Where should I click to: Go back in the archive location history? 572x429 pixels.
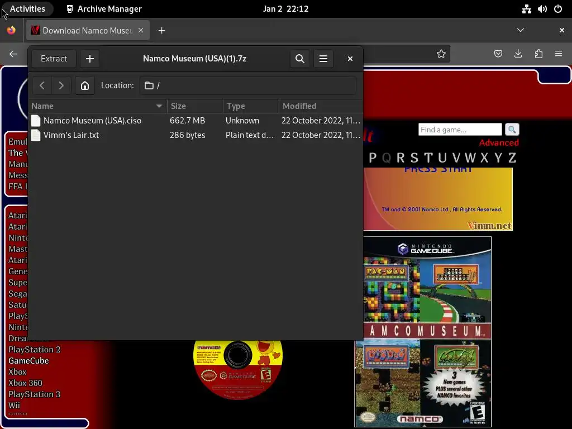42,85
